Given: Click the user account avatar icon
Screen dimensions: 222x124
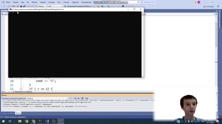Looking at the screenshot, I should [199, 2].
